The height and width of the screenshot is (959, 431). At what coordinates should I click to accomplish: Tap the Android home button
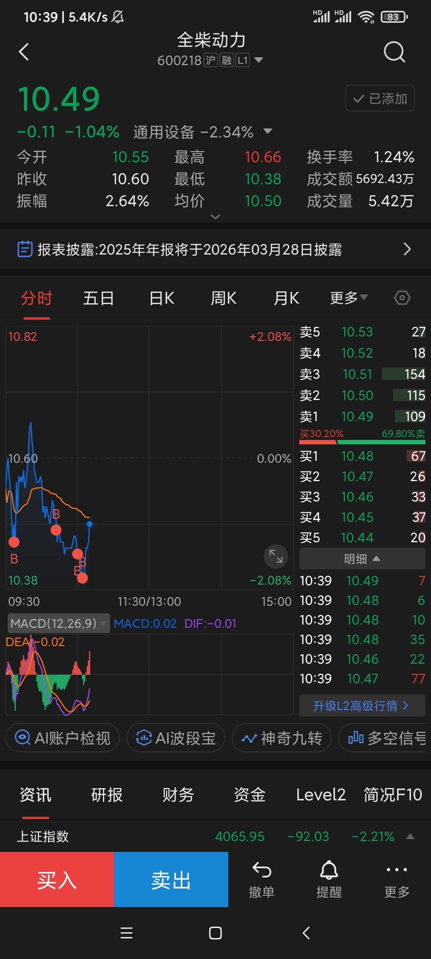[x=215, y=933]
